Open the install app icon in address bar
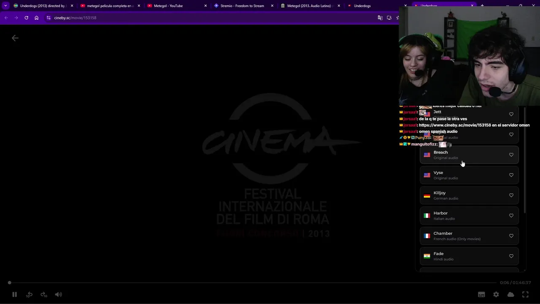 coord(389,18)
